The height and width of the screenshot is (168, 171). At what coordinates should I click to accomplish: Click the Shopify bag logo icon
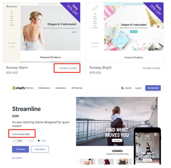coord(14,88)
